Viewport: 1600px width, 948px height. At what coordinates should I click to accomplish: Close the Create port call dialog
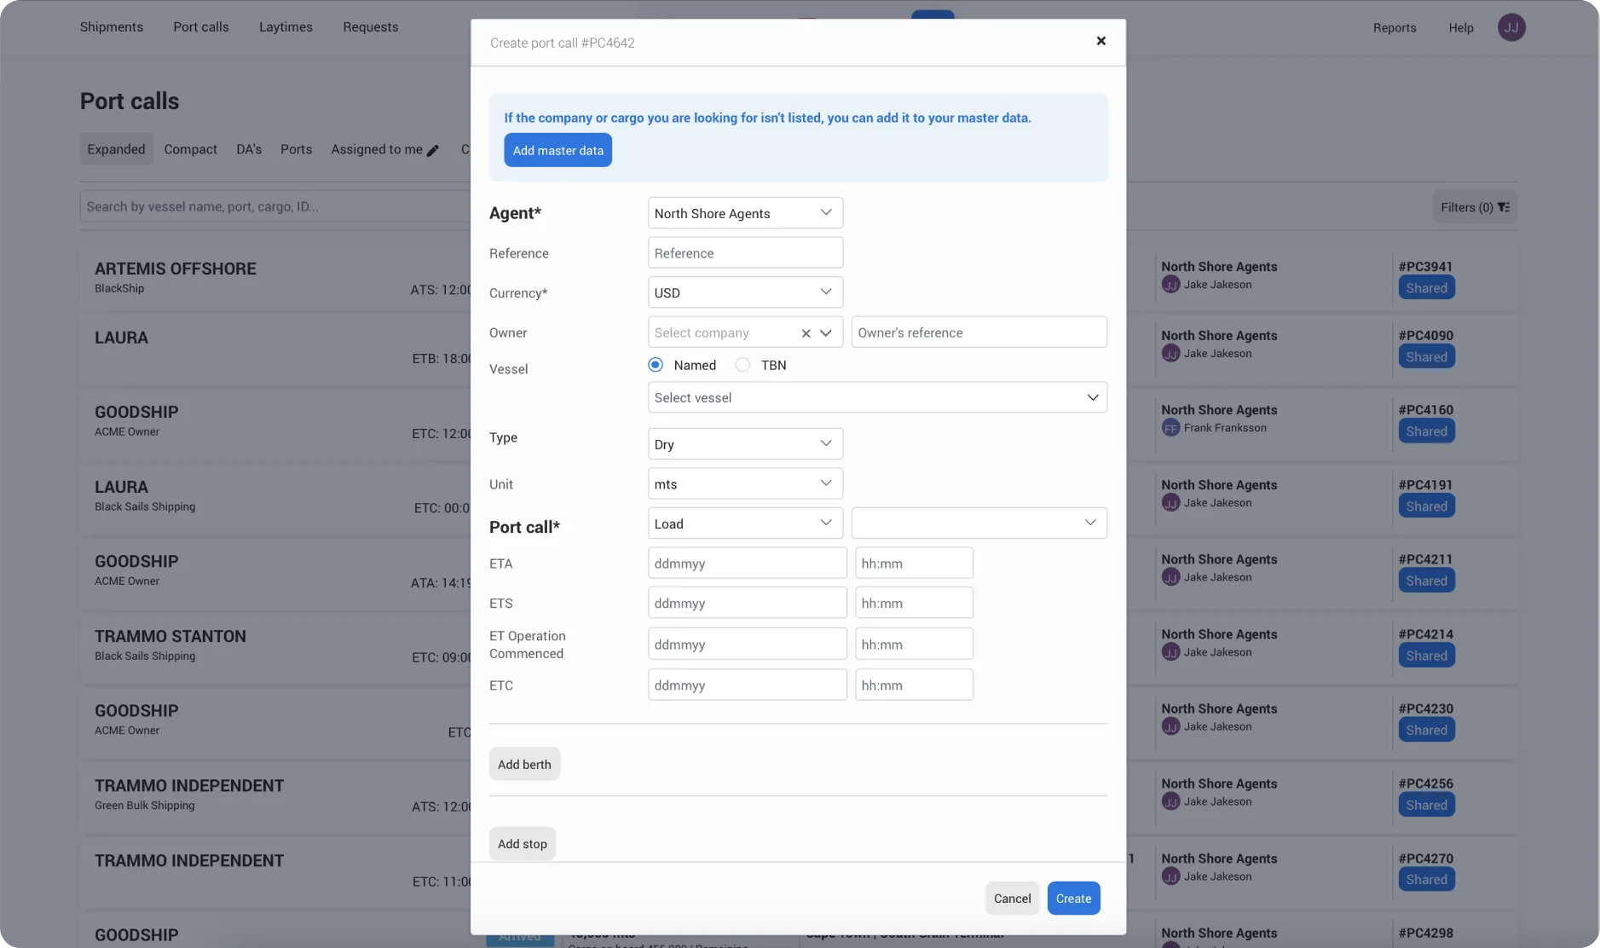pos(1100,41)
